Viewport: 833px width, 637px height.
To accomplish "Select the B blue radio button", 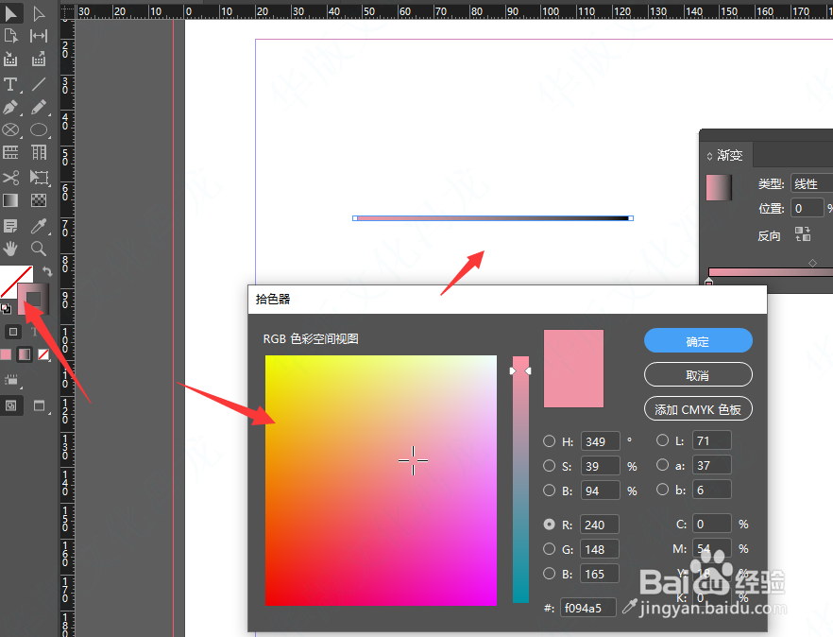I will (x=550, y=574).
